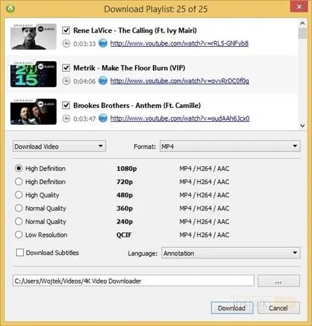Choose Low Resolution QCIF quality
The width and height of the screenshot is (312, 326).
19,235
